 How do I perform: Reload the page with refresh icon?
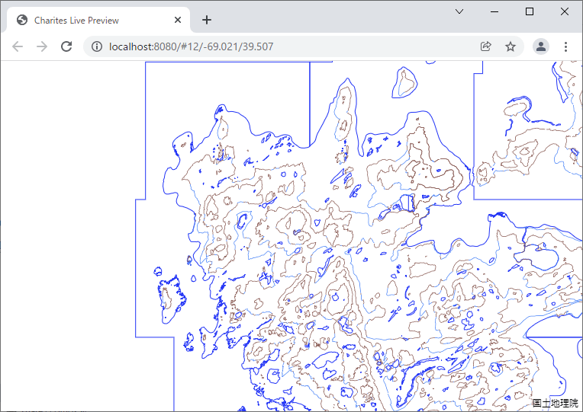(x=66, y=46)
